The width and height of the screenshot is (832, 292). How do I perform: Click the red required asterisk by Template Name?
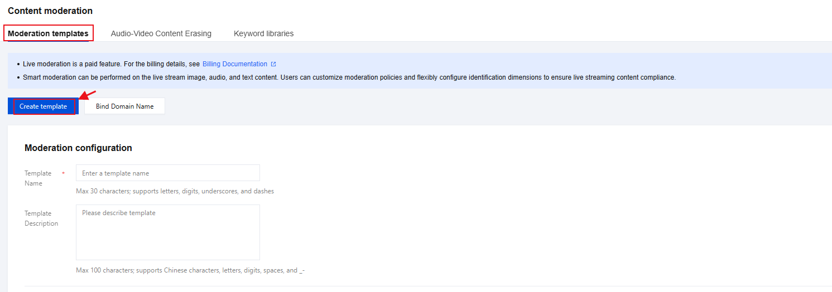point(63,173)
